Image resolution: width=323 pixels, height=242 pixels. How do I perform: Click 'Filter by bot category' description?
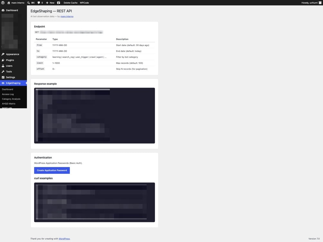pyautogui.click(x=127, y=57)
